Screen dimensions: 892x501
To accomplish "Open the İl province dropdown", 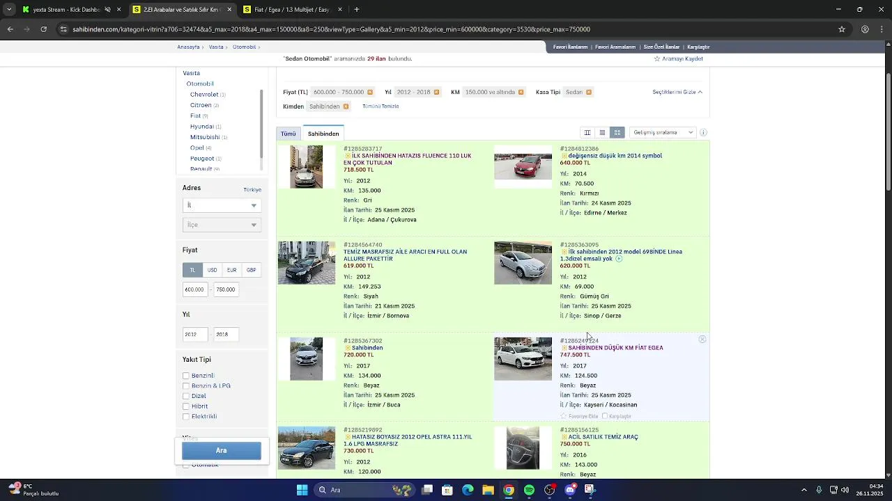I will tap(222, 205).
